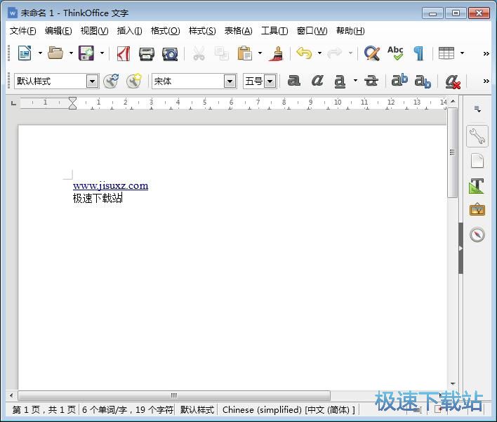
Task: Open the sidebar Navigator compass icon
Action: [477, 235]
